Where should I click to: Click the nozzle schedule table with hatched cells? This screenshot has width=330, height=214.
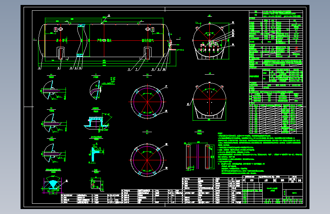[x=276, y=118]
